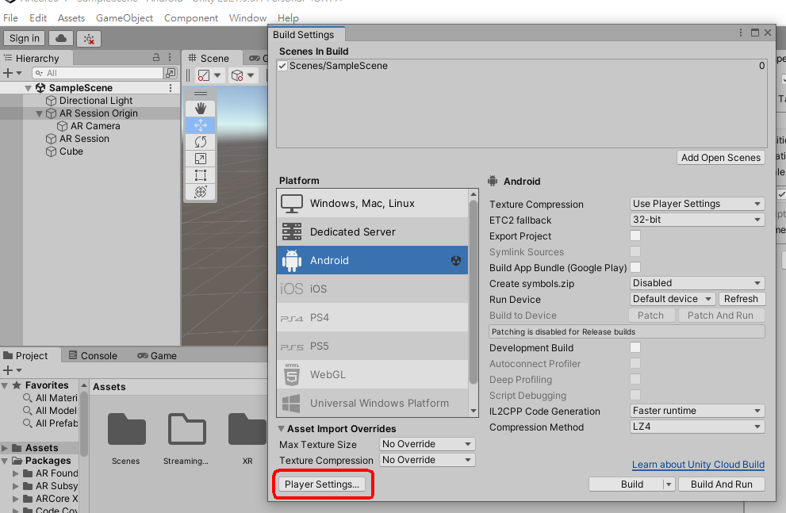Select the AR Camera object

pyautogui.click(x=95, y=126)
